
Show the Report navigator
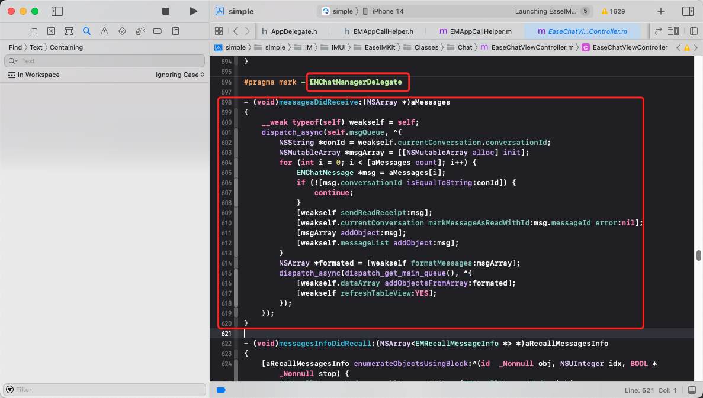(x=175, y=31)
